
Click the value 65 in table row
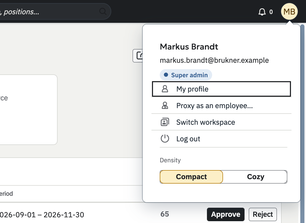tap(165, 214)
